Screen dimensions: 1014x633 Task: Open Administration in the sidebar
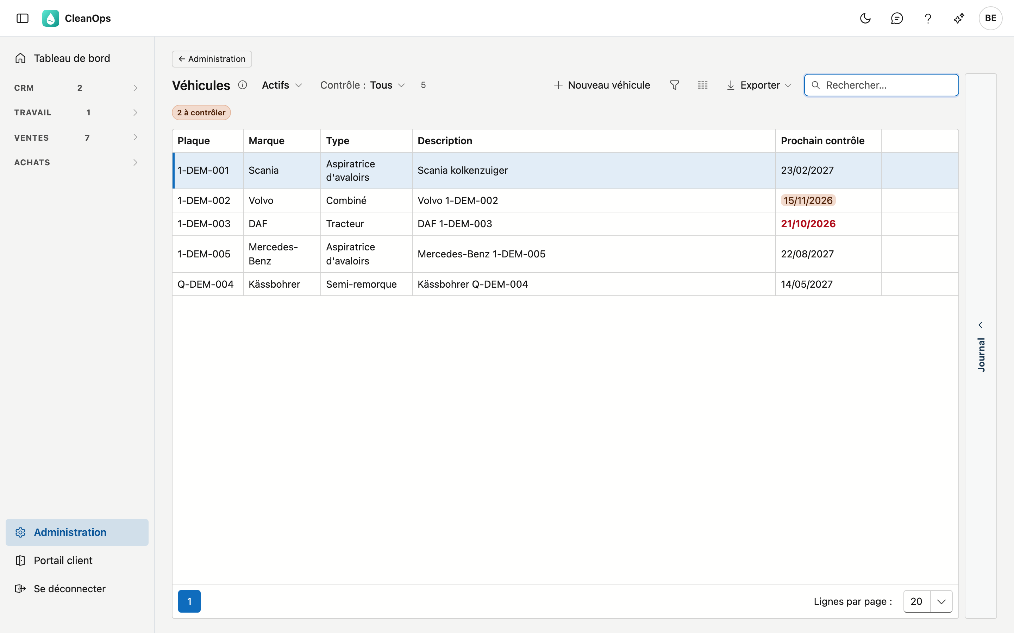coord(77,532)
